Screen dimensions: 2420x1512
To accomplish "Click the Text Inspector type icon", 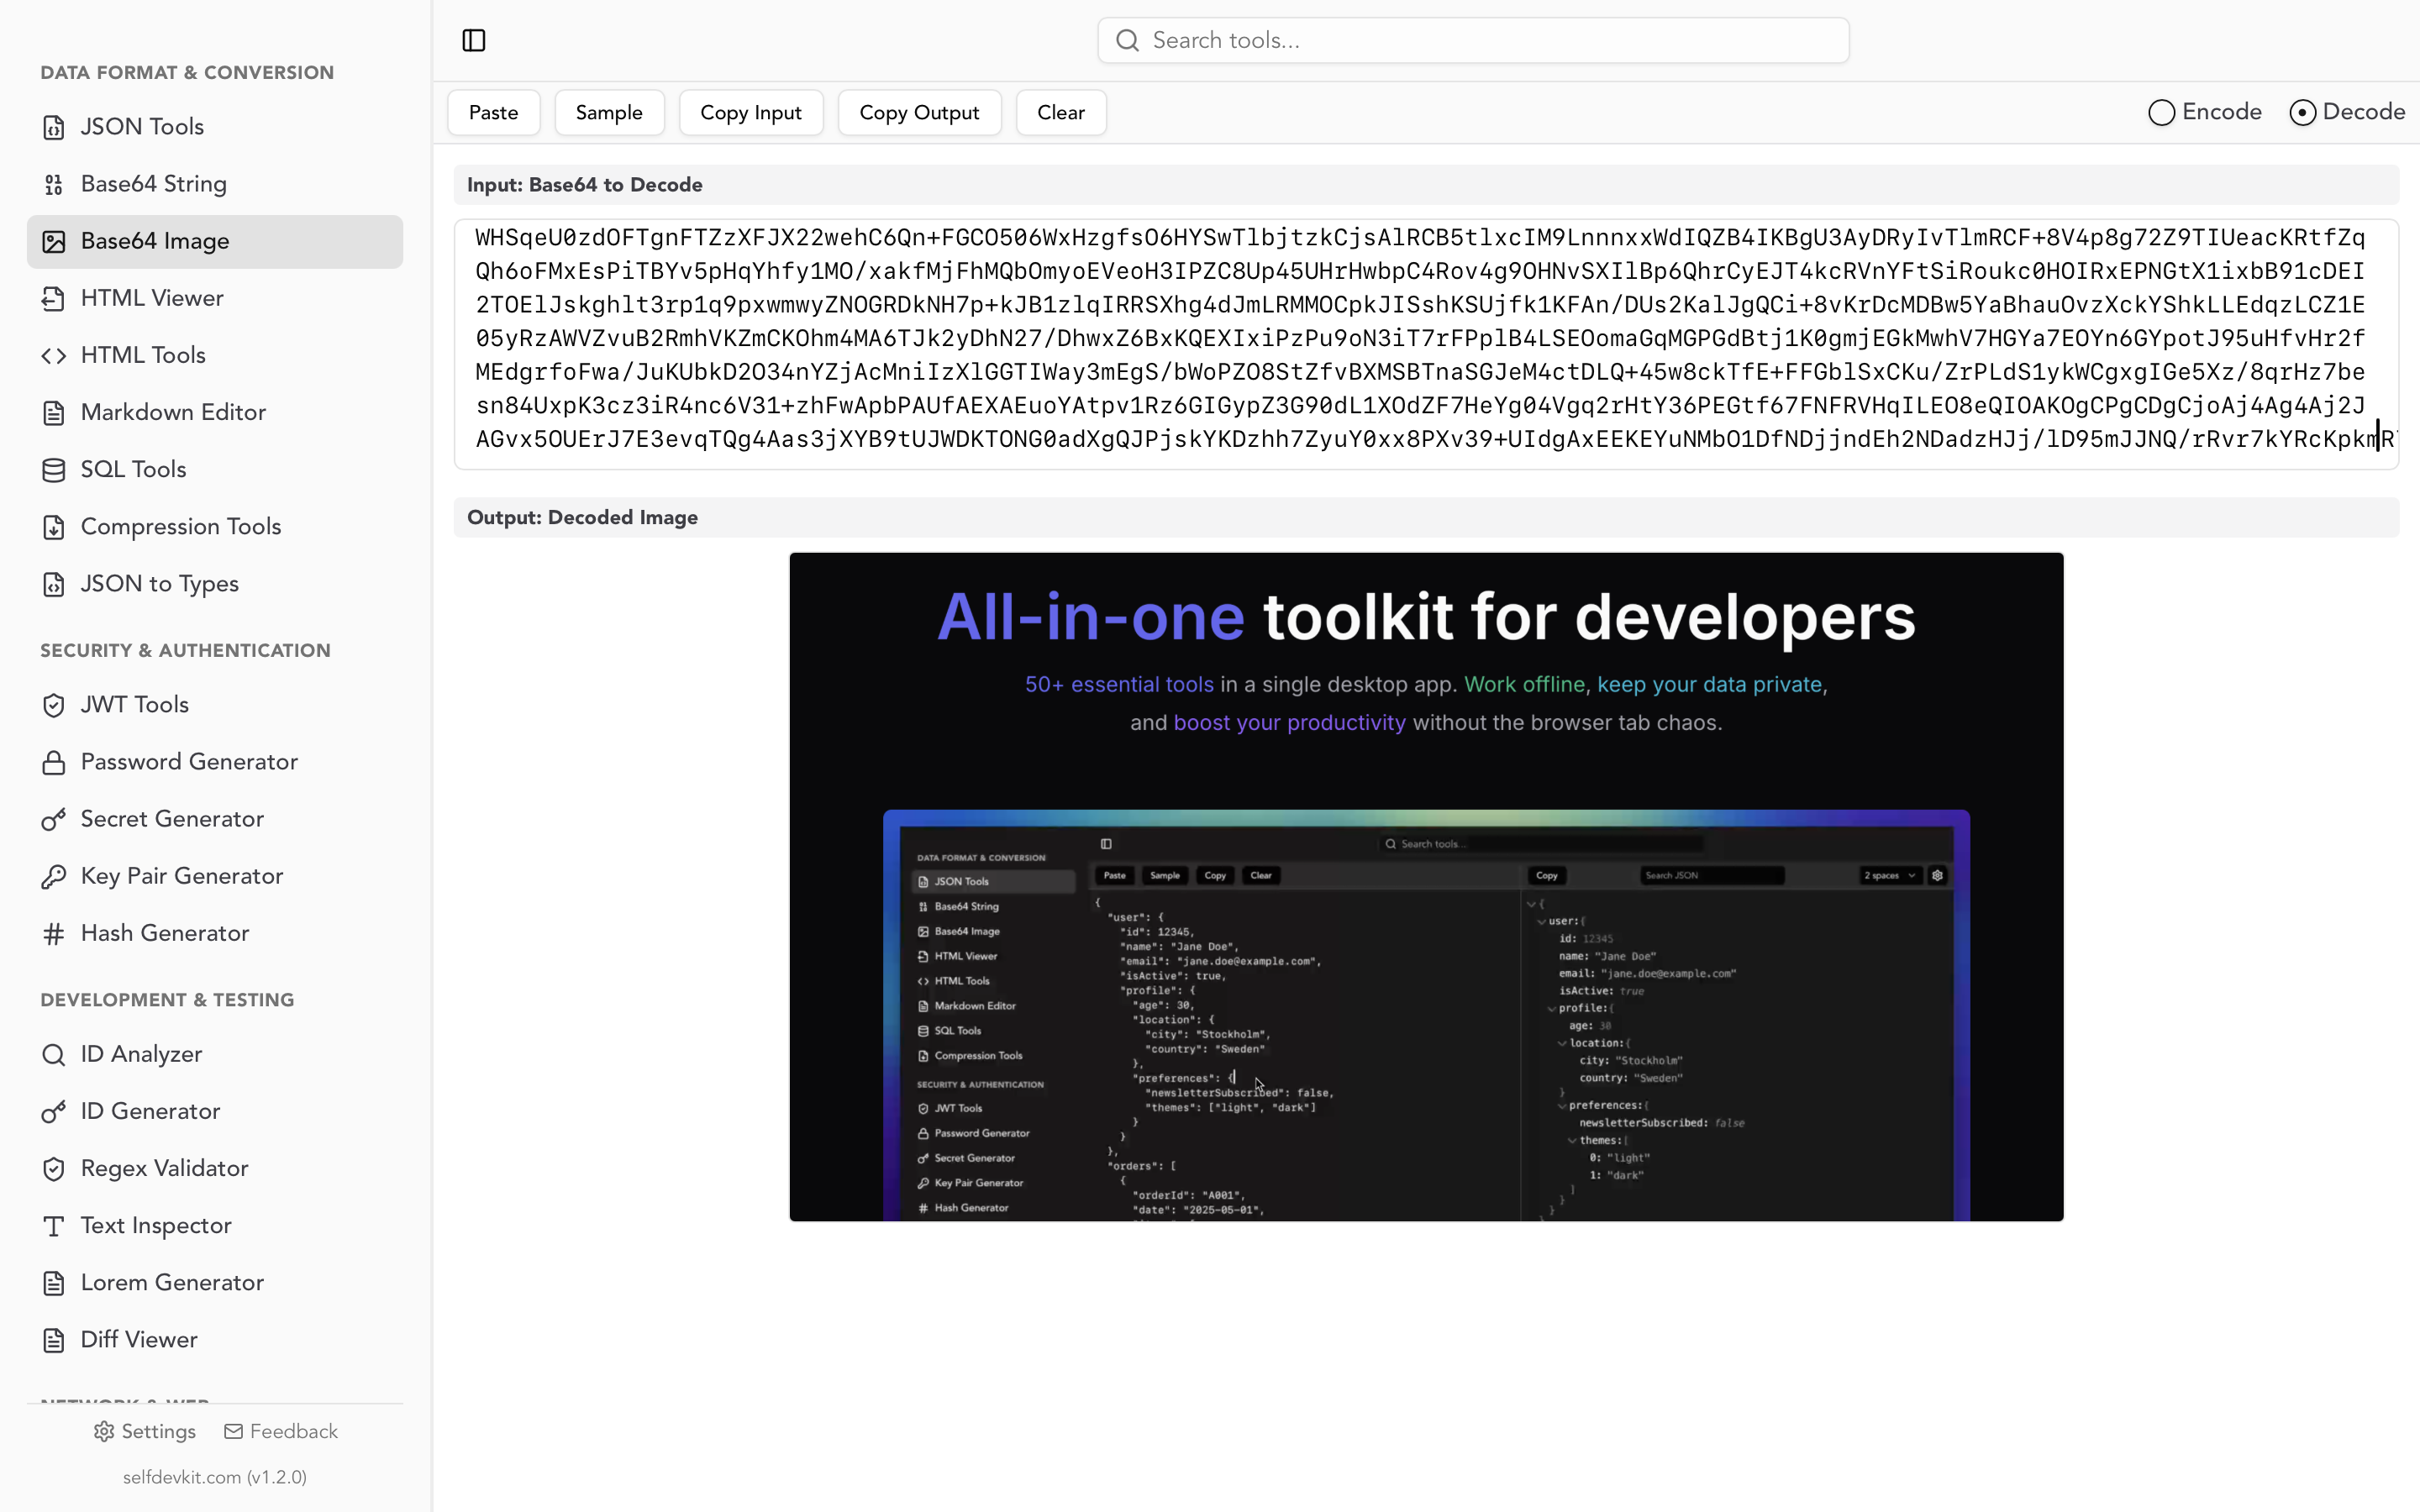I will (x=54, y=1226).
